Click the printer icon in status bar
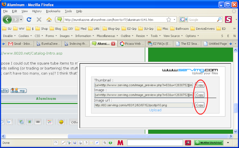239x148 pixels. click(80, 143)
